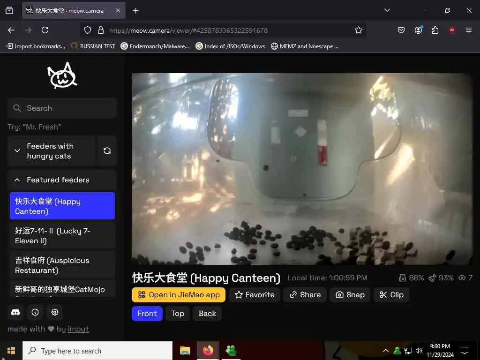Viewport: 480px width, 360px height.
Task: Reload the page
Action: 45,30
